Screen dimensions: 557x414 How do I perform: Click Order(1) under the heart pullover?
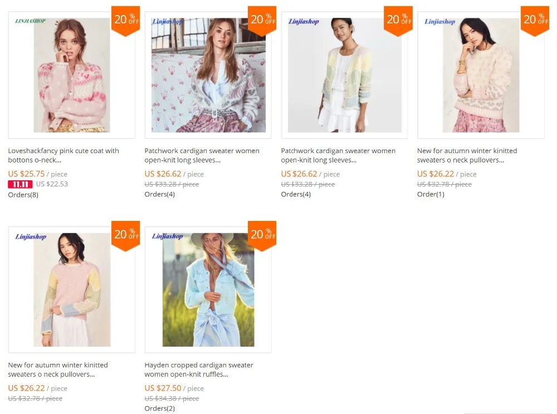(x=431, y=194)
